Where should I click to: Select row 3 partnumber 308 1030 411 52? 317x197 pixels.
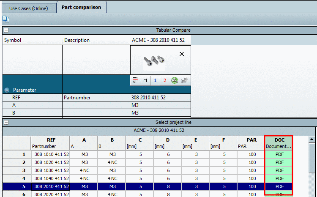click(x=50, y=170)
